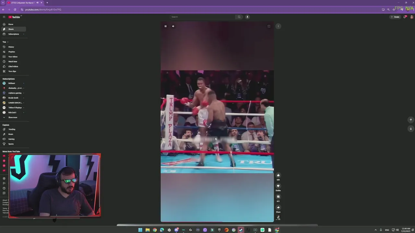The image size is (415, 233).
Task: Open MrBeast channel subscription
Action: (x=13, y=83)
